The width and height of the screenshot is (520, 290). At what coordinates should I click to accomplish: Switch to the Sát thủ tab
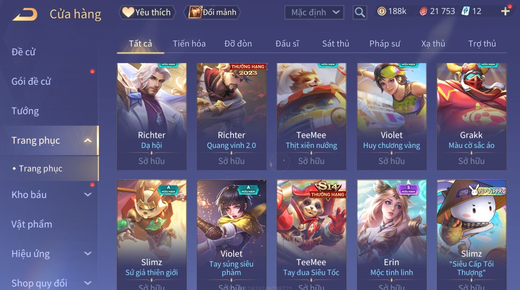point(336,44)
